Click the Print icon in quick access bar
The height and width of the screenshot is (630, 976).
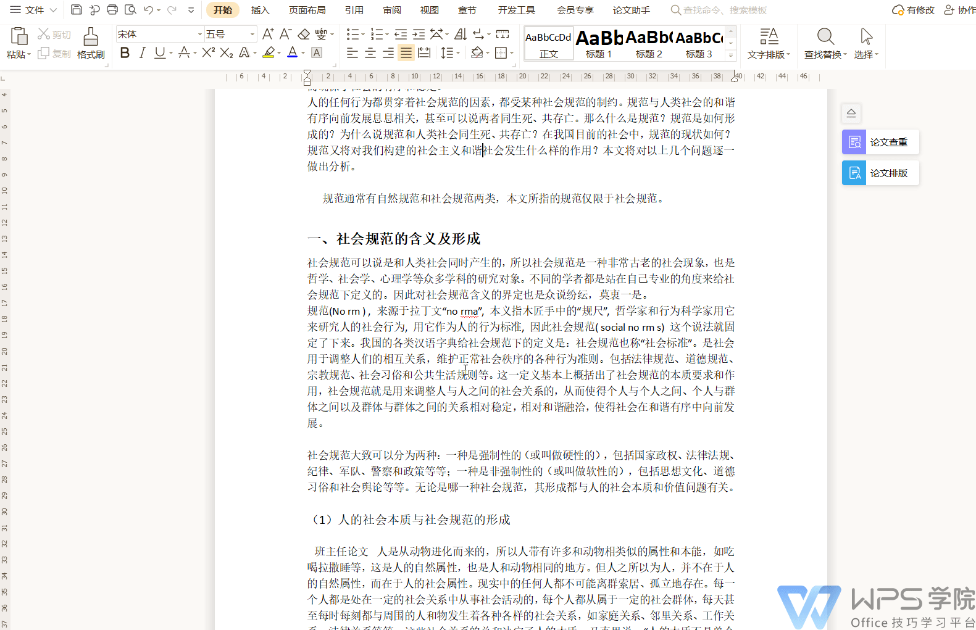pos(112,10)
